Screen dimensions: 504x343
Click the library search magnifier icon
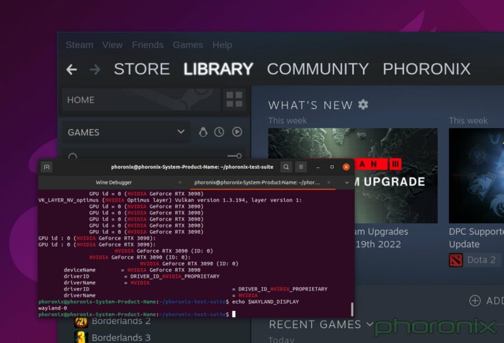coord(73,156)
